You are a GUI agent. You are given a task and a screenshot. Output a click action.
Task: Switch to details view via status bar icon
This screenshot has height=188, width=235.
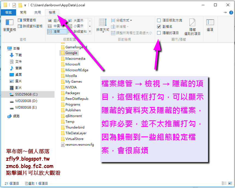click(224, 183)
